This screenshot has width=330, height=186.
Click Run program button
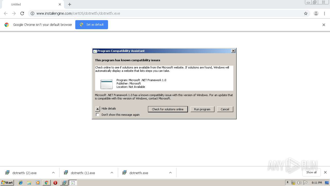(x=202, y=109)
